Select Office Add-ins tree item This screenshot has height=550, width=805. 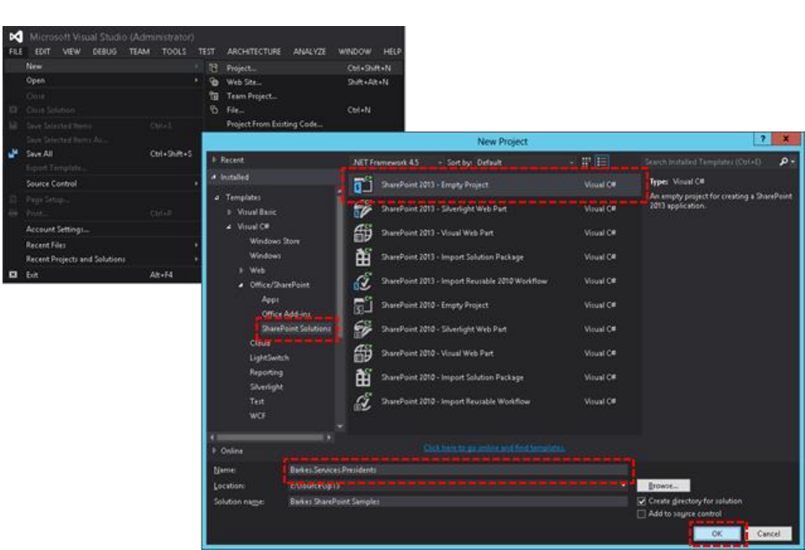click(x=286, y=314)
